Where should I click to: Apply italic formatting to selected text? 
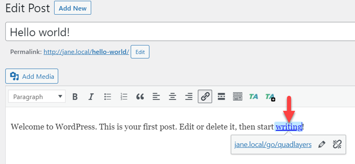click(x=91, y=97)
